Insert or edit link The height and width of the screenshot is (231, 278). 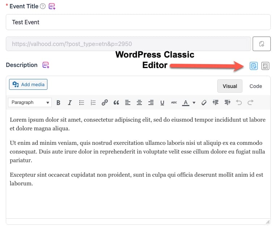pyautogui.click(x=105, y=102)
